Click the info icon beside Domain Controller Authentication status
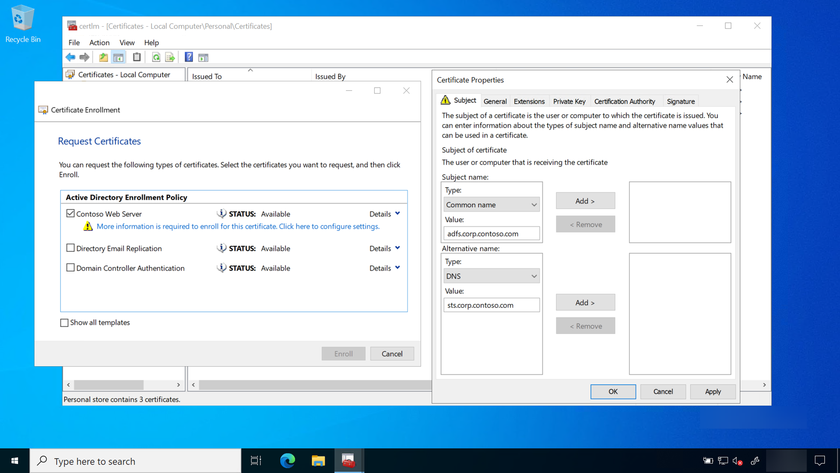Image resolution: width=840 pixels, height=473 pixels. 221,268
